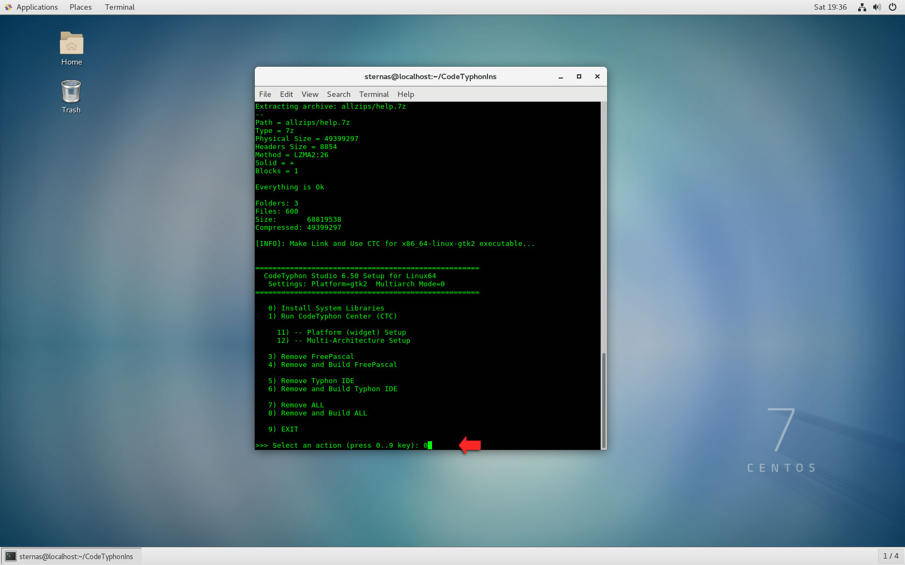The height and width of the screenshot is (565, 905).
Task: Open the Edit menu in terminal
Action: (287, 94)
